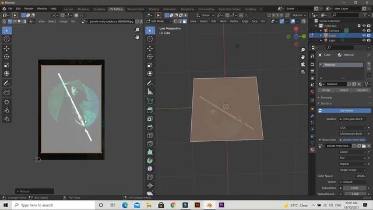This screenshot has height=210, width=373.
Task: Select the Loop Cut tool
Action: tap(150, 135)
